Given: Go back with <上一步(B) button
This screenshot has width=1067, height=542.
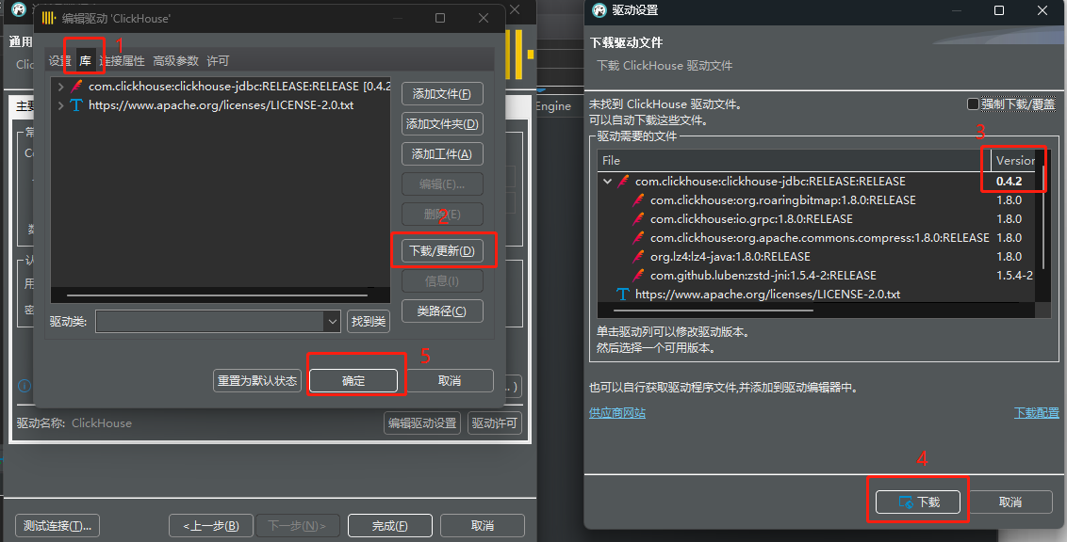Looking at the screenshot, I should [211, 526].
